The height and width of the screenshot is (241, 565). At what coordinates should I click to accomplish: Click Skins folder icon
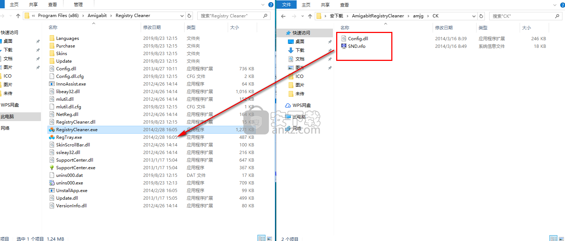tap(51, 53)
